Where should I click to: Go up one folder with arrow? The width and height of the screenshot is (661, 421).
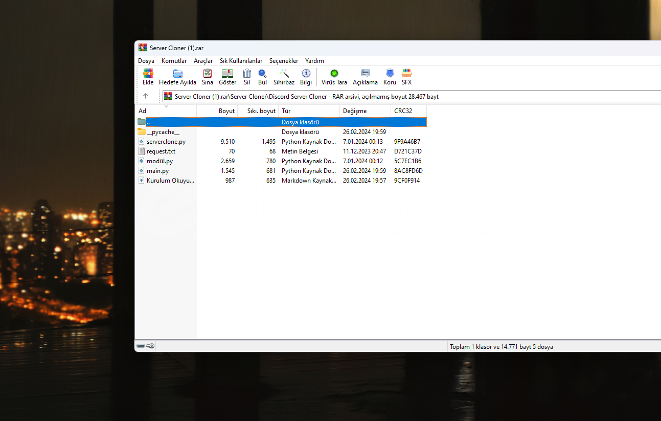[146, 96]
